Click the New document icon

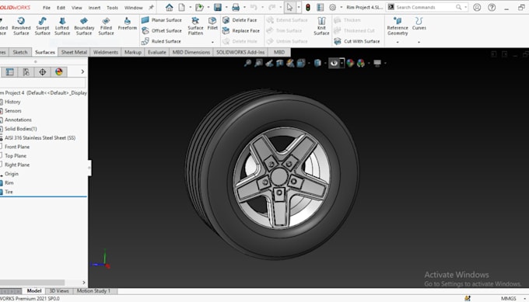point(181,7)
